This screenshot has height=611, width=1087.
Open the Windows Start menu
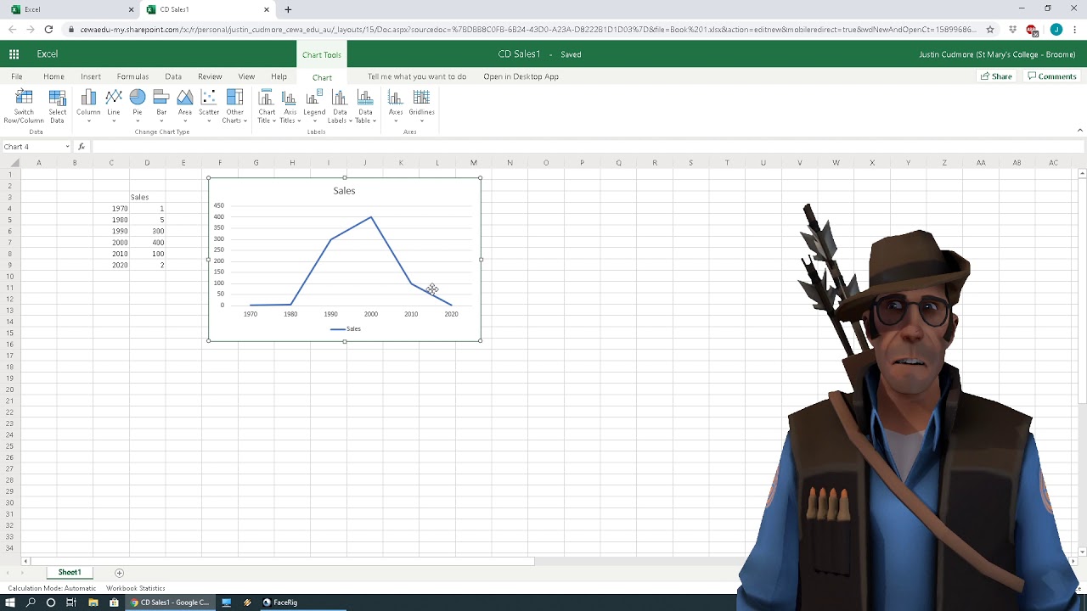pos(10,603)
